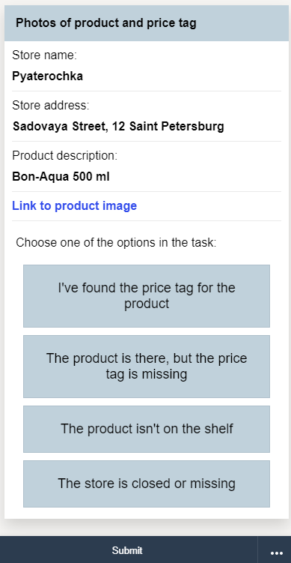Open the "Link to product image" hyperlink
Image resolution: width=291 pixels, height=563 pixels.
75,205
